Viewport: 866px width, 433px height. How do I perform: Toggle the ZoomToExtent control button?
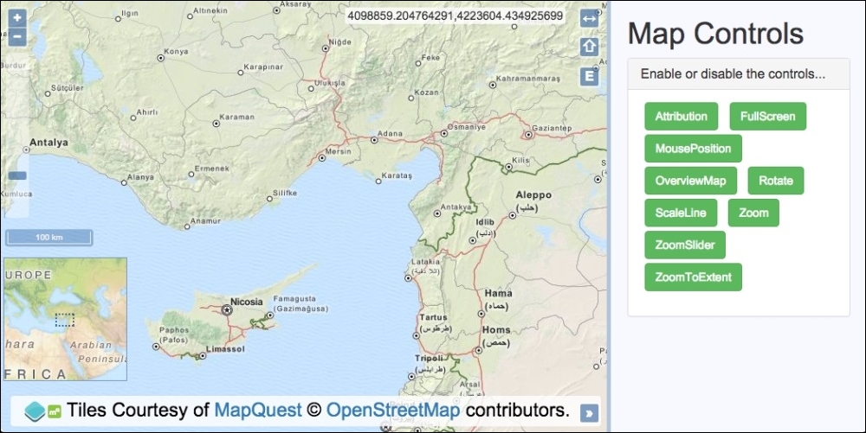693,277
